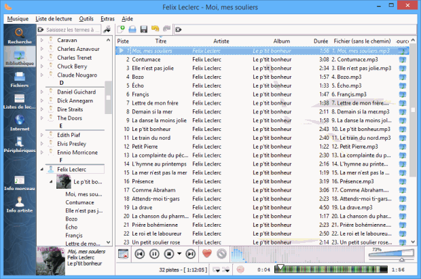Focus the playlist filter input field
The height and width of the screenshot is (279, 421).
299,30
